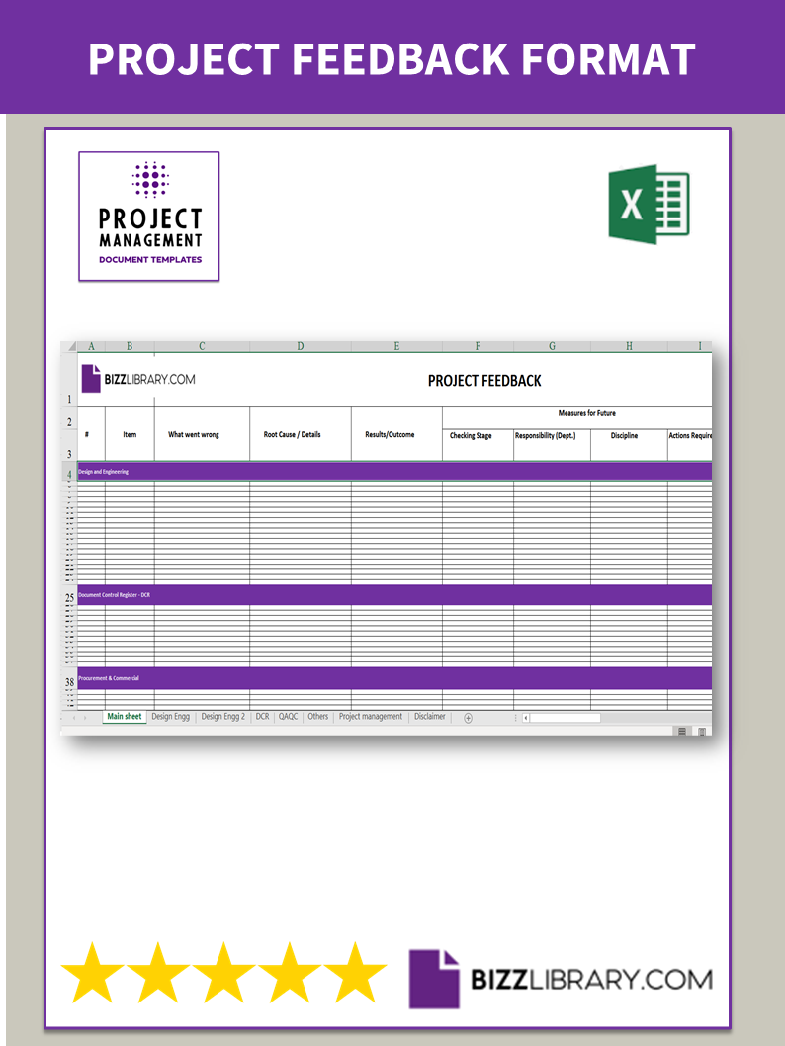
Task: Click the 'Discipline' heading cell
Action: (x=629, y=445)
